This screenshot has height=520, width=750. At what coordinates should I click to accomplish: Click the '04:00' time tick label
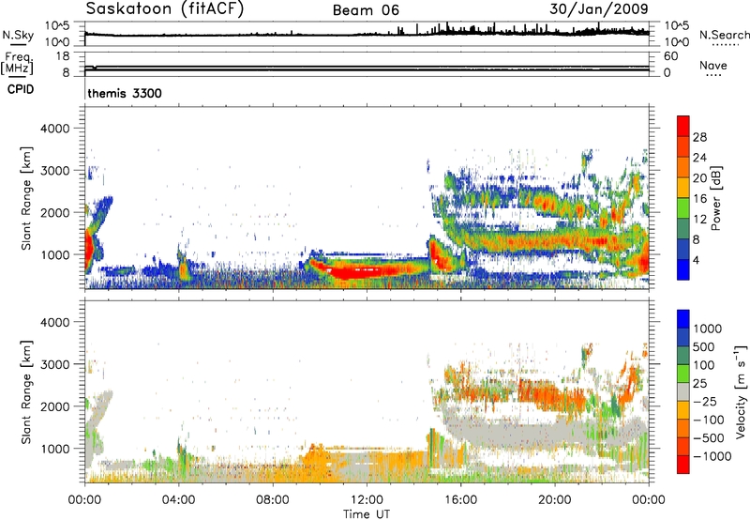coord(179,500)
